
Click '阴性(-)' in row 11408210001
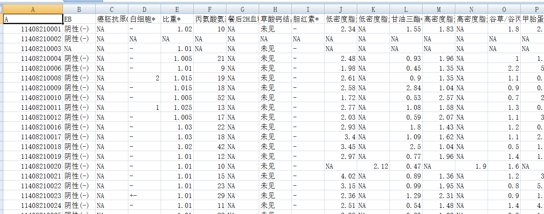click(x=79, y=29)
